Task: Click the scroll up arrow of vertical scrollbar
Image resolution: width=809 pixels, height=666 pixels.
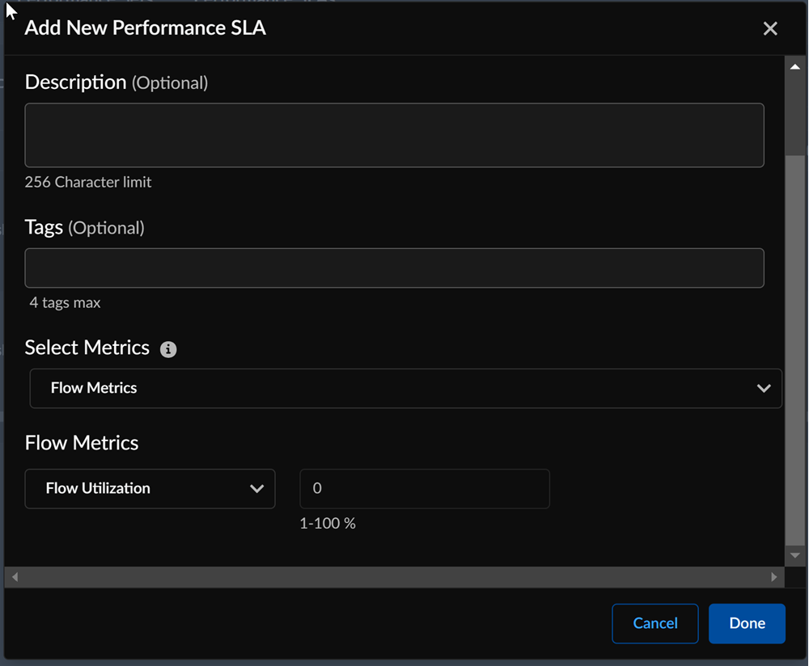Action: 794,66
